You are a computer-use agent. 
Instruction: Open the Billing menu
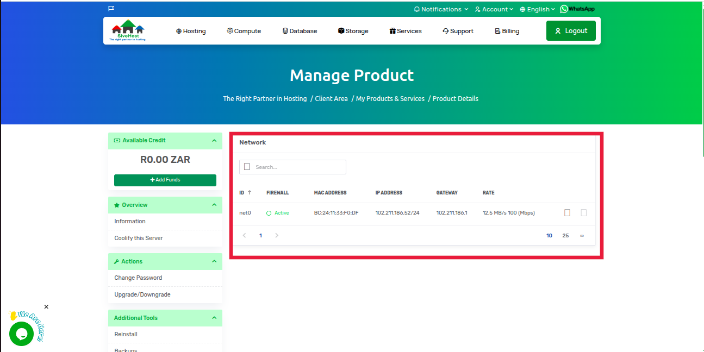click(507, 31)
